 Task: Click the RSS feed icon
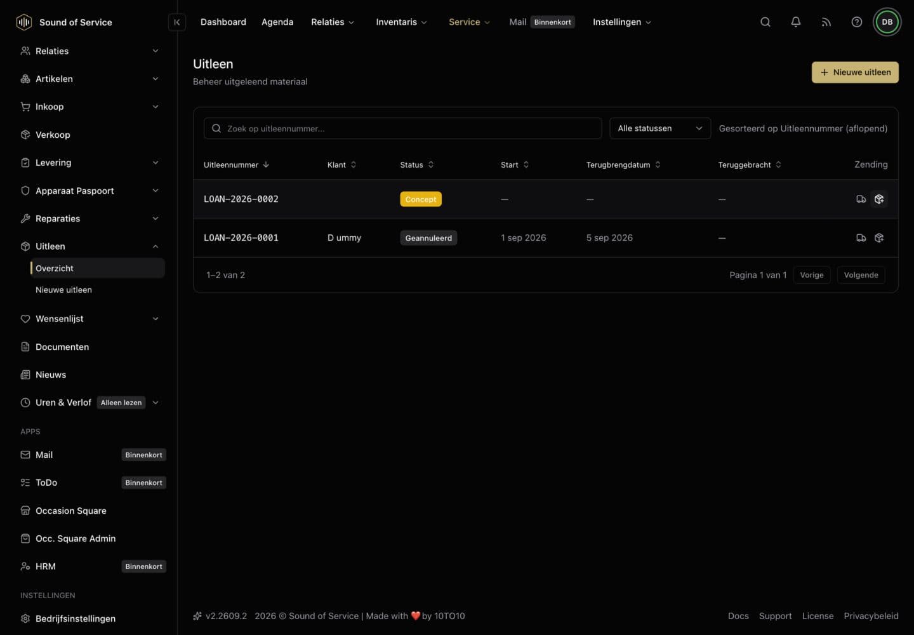[x=826, y=22]
